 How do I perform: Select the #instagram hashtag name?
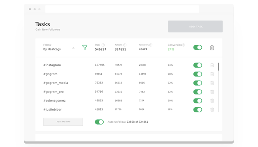click(52, 65)
